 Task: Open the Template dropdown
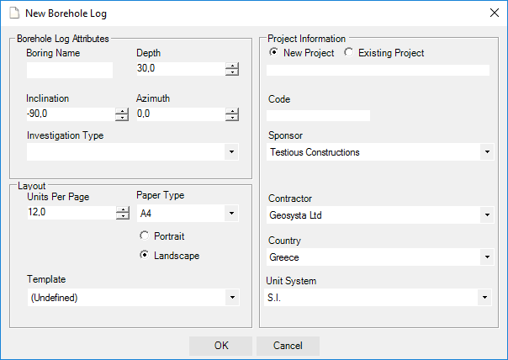(x=231, y=298)
